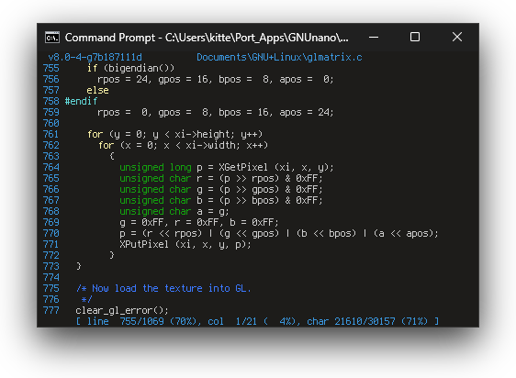The width and height of the screenshot is (516, 378).
Task: Click the 'p = (r << rpos)' line 770
Action: 279,233
